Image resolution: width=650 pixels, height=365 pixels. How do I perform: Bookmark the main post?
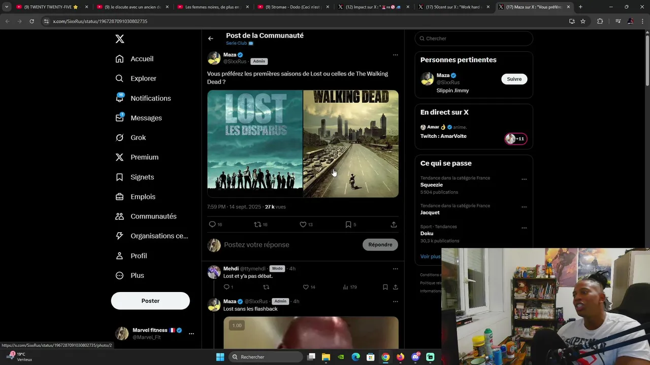point(348,225)
